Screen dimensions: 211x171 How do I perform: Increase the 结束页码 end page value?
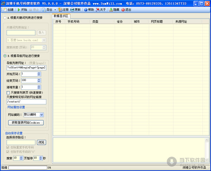pos(39,79)
